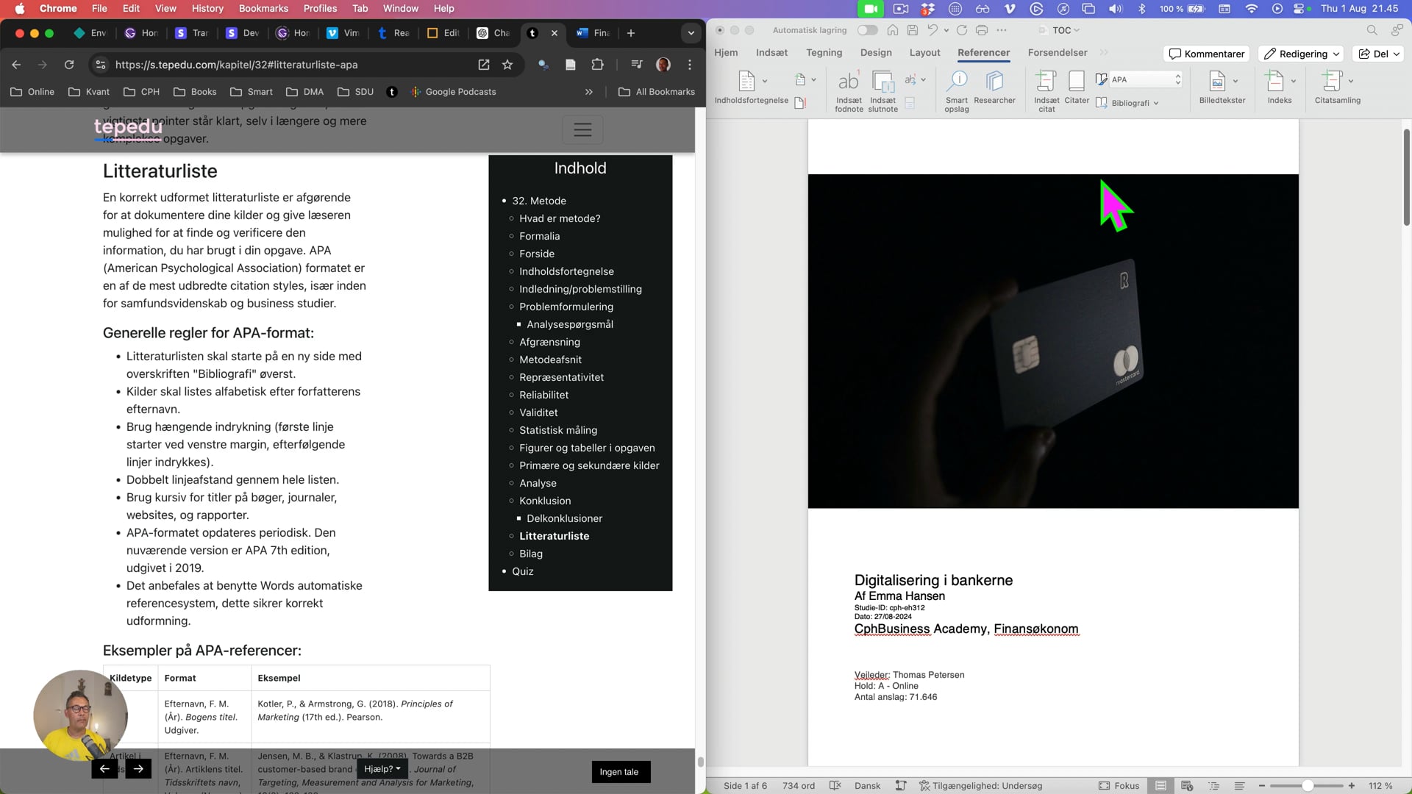Open the tepedu hamburger menu
Image resolution: width=1412 pixels, height=794 pixels.
pos(582,130)
